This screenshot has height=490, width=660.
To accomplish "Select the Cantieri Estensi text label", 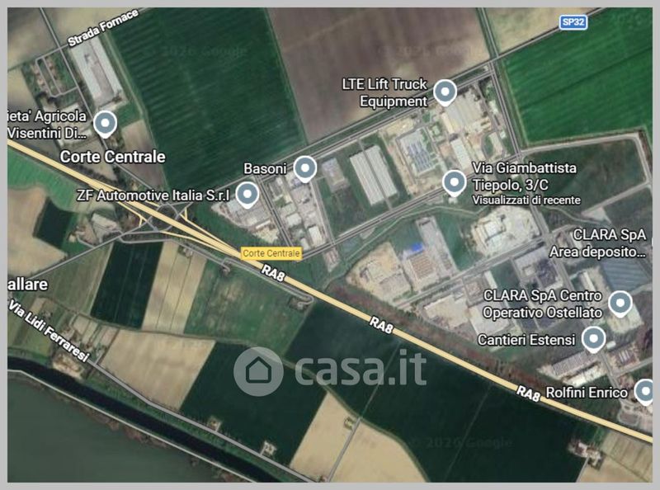I will pyautogui.click(x=526, y=340).
